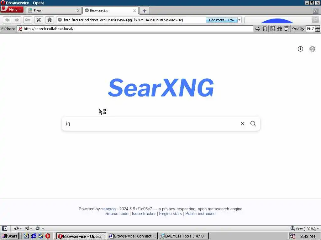Open Opera Link sync status dropdown
321x240 pixels.
point(18,228)
